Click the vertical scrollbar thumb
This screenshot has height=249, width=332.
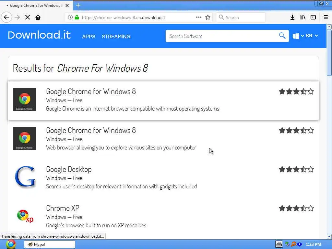(x=329, y=53)
